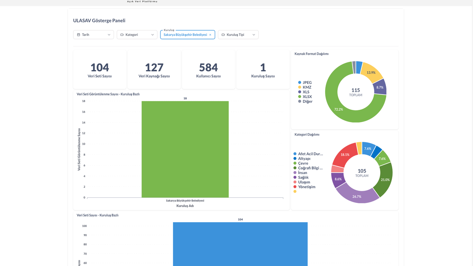Select the 8.7% XLS donut segment
Image resolution: width=473 pixels, height=266 pixels.
click(x=380, y=87)
